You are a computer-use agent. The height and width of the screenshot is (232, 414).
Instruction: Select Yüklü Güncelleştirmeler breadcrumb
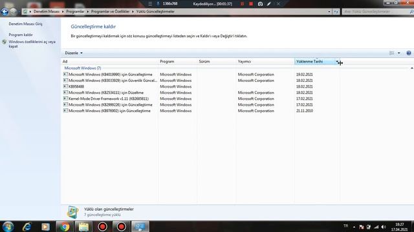coord(155,12)
